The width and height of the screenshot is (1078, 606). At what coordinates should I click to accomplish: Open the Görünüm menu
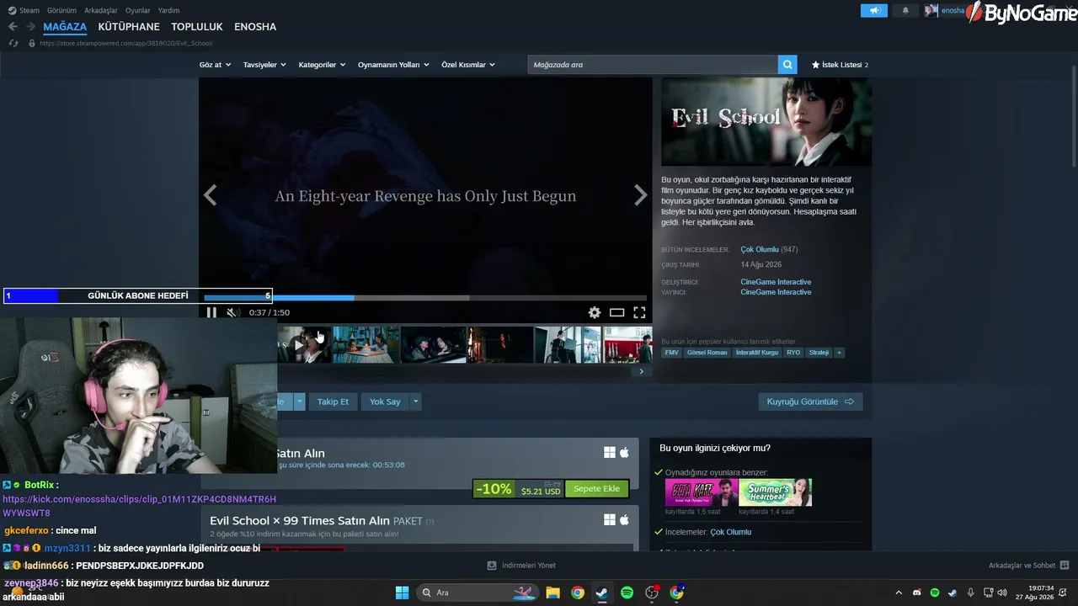61,11
